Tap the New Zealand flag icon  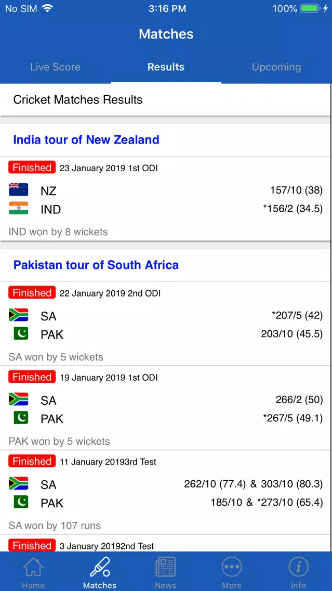point(19,189)
